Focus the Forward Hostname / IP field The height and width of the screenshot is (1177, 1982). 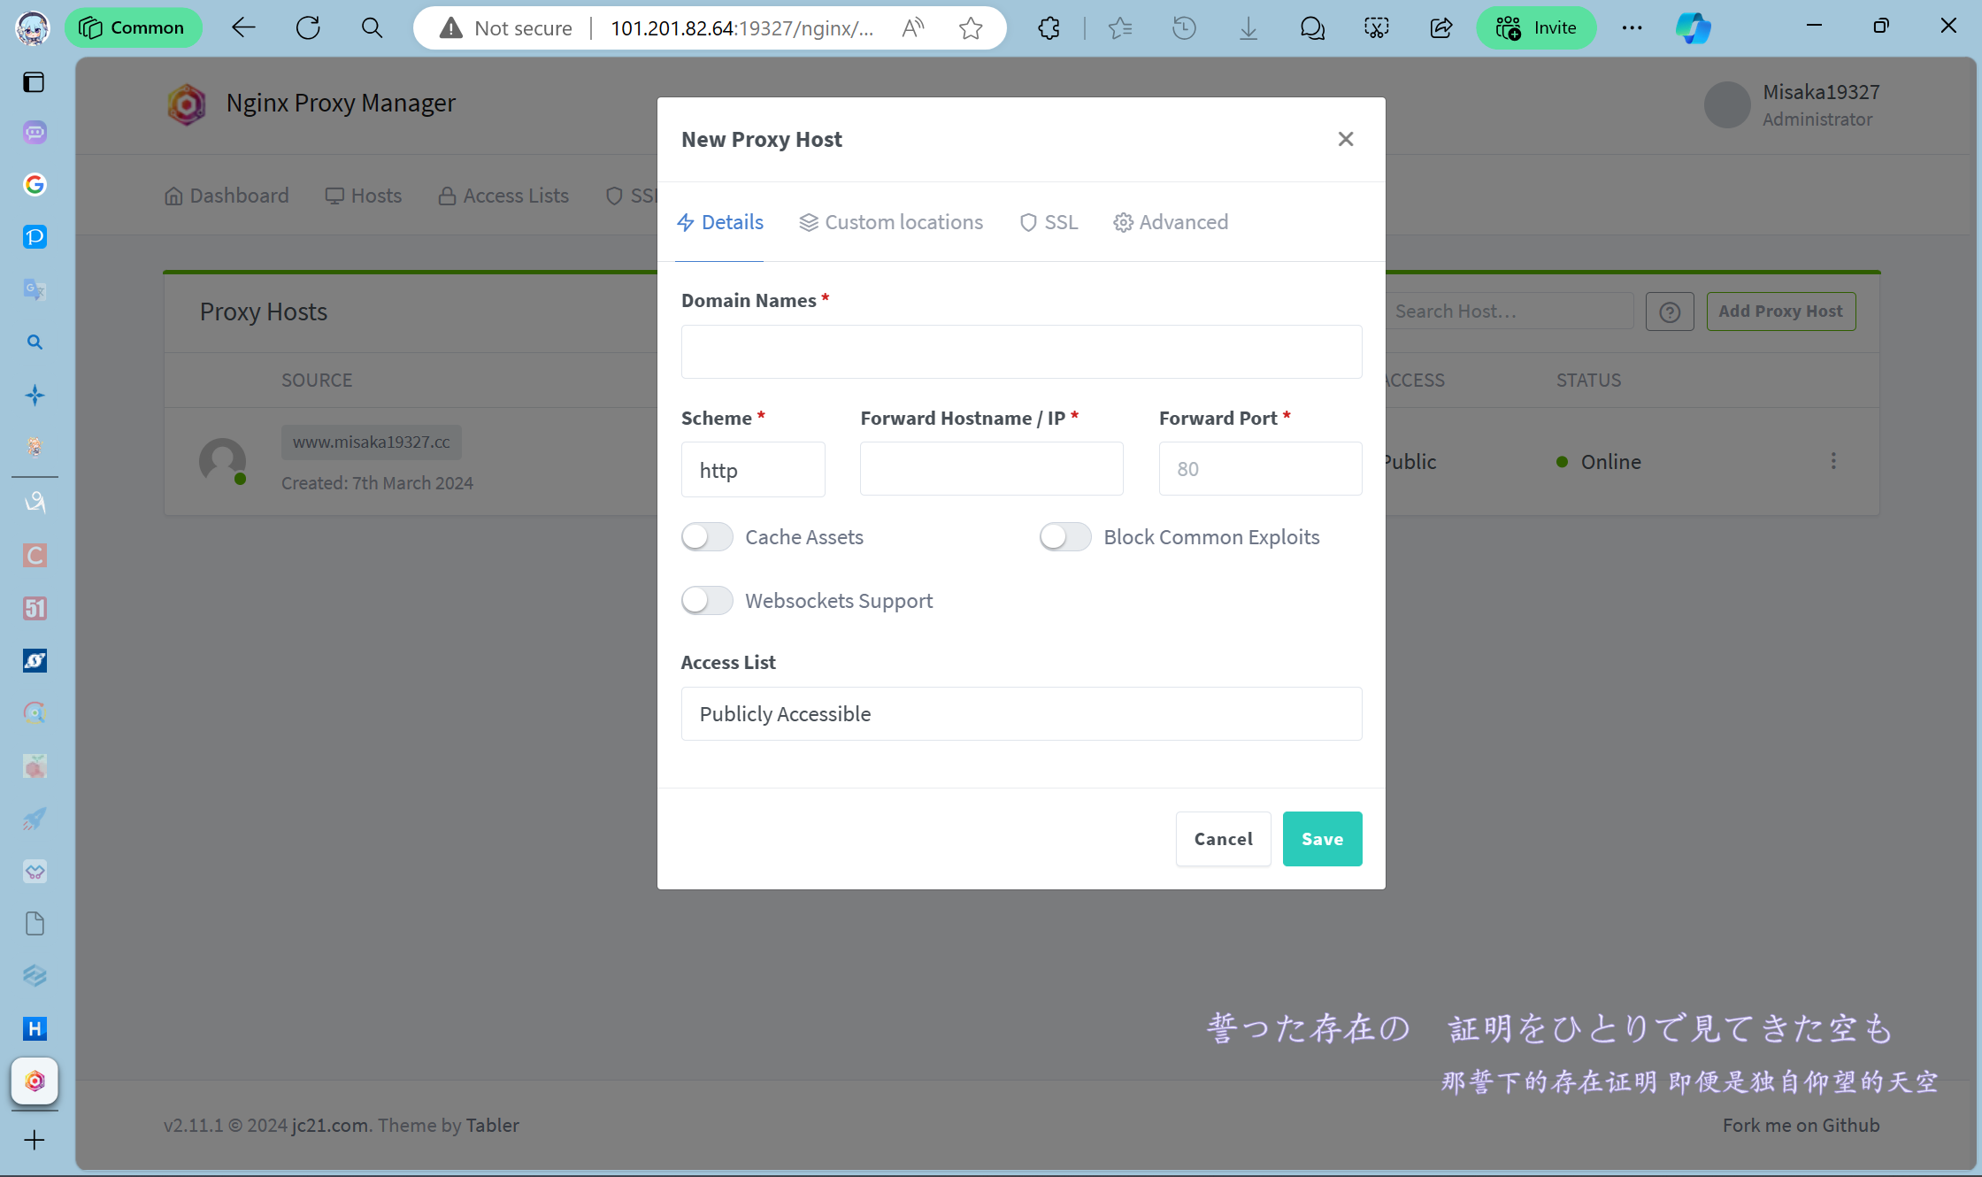click(991, 469)
